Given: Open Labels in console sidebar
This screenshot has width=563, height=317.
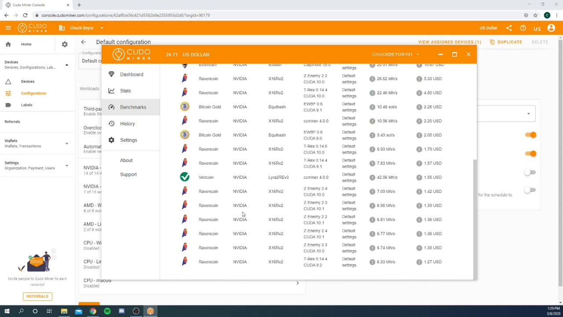Looking at the screenshot, I should tap(26, 105).
